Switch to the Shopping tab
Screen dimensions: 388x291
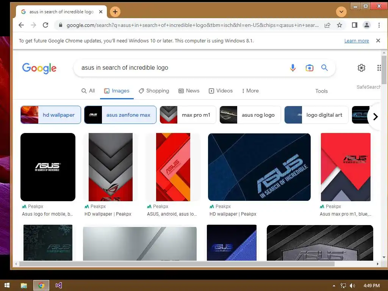click(x=154, y=91)
